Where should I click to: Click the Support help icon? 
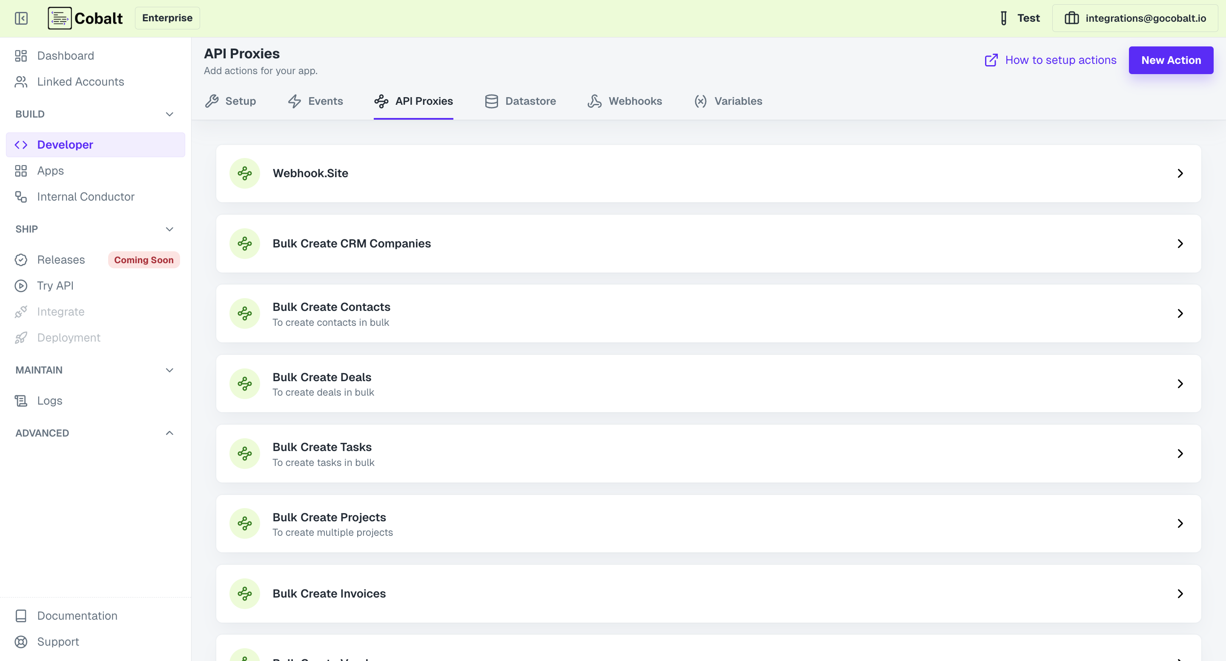(20, 641)
